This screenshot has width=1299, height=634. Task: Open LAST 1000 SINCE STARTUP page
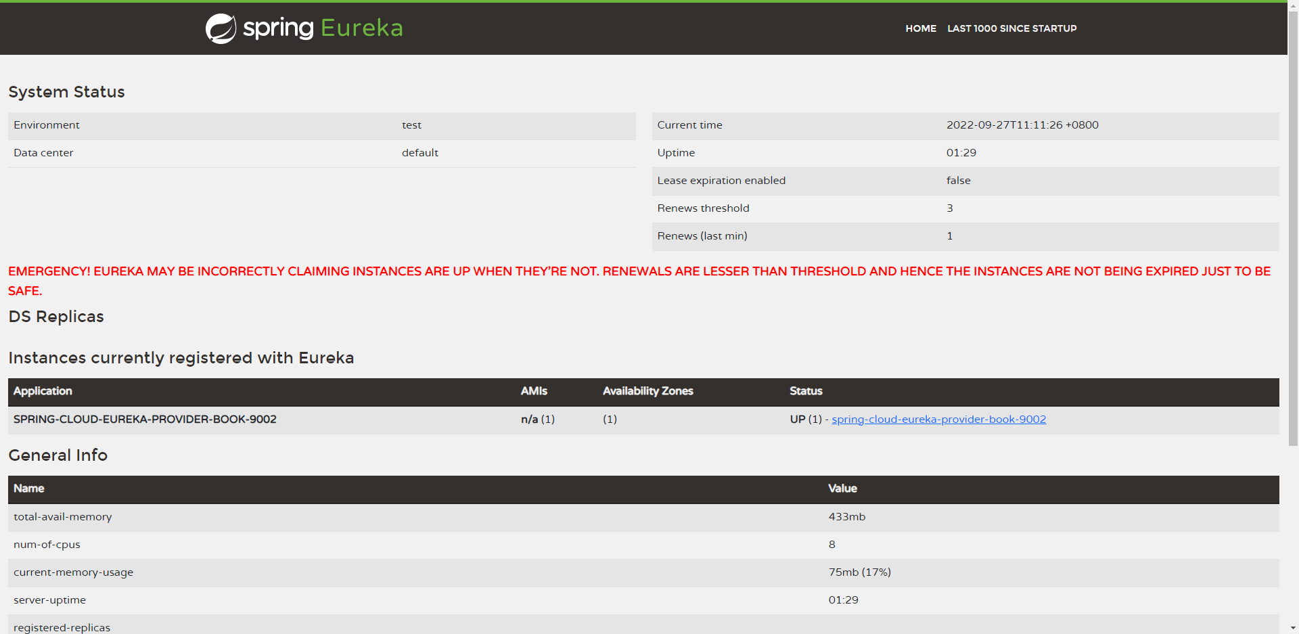tap(1011, 28)
